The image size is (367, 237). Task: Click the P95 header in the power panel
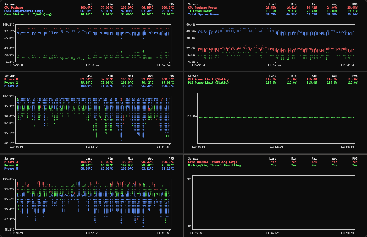point(354,4)
